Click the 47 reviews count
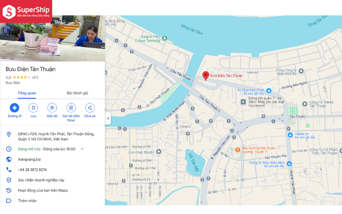 coord(35,77)
